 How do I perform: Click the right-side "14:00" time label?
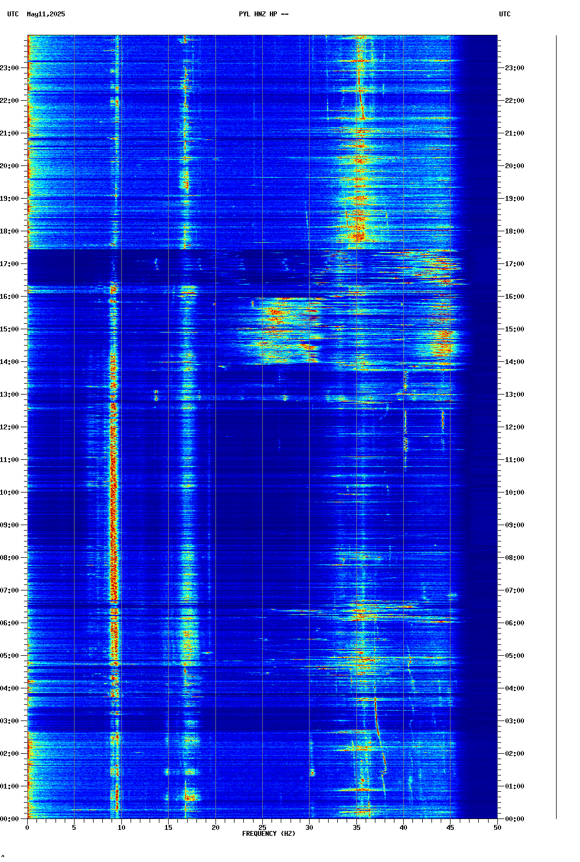coord(515,362)
